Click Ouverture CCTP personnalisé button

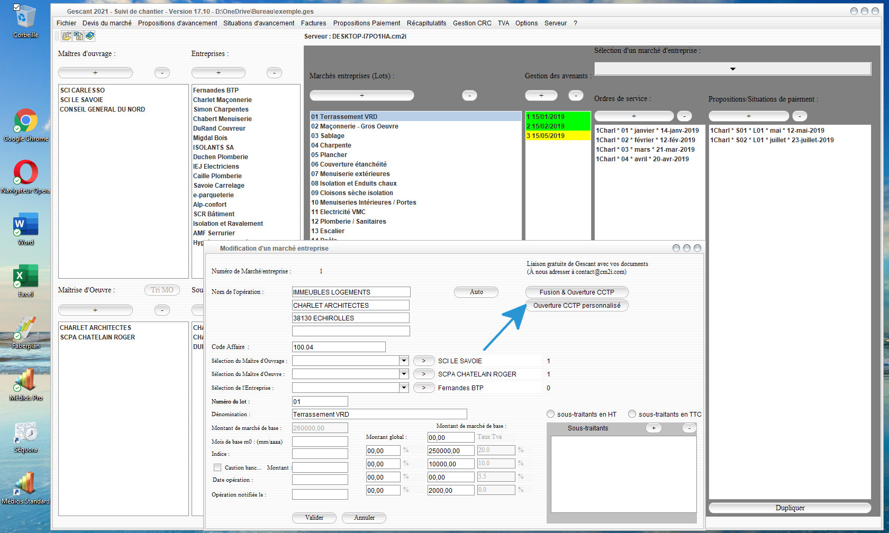(577, 306)
